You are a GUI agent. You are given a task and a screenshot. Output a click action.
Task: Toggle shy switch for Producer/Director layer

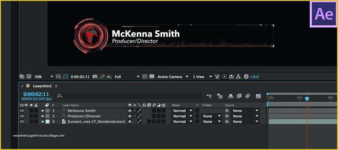click(x=130, y=116)
